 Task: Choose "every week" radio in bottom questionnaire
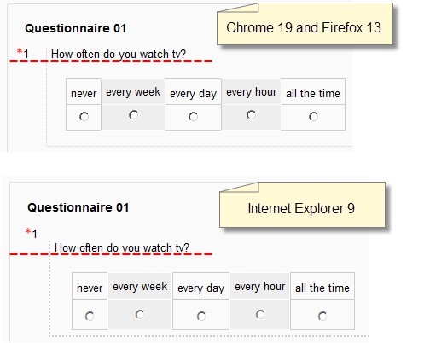pyautogui.click(x=140, y=315)
